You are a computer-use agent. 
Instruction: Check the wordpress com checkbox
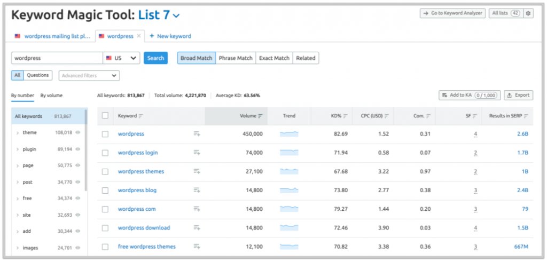point(105,209)
